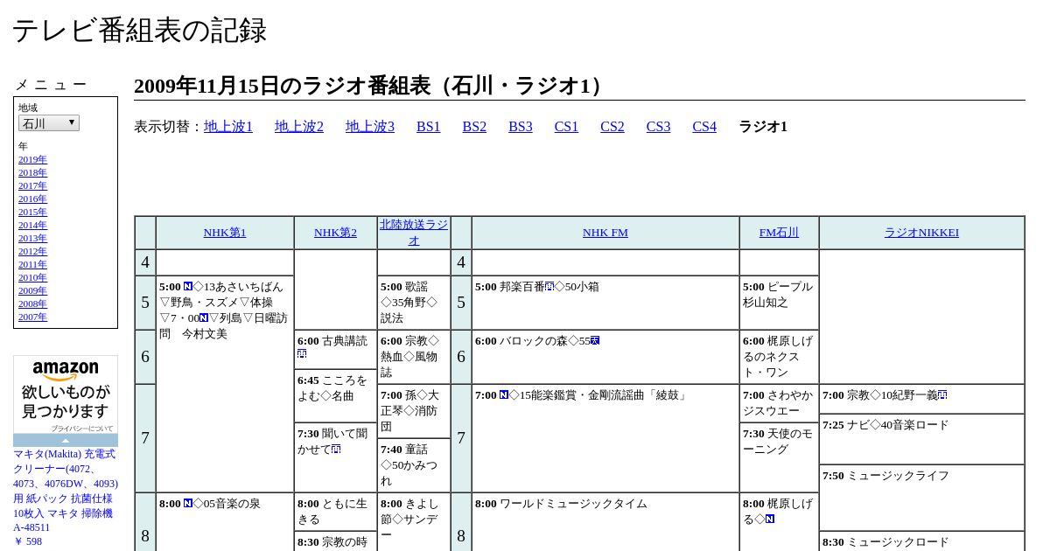Click the icon after バロックの森◇55

click(x=595, y=340)
